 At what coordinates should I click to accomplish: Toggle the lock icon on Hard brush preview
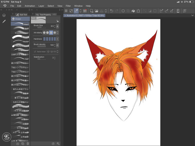(x=57, y=21)
